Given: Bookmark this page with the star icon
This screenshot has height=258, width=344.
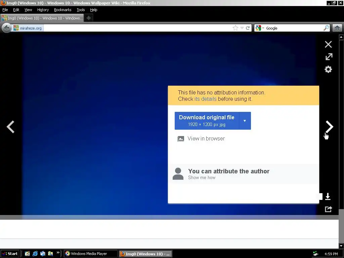Looking at the screenshot, I should [235, 28].
